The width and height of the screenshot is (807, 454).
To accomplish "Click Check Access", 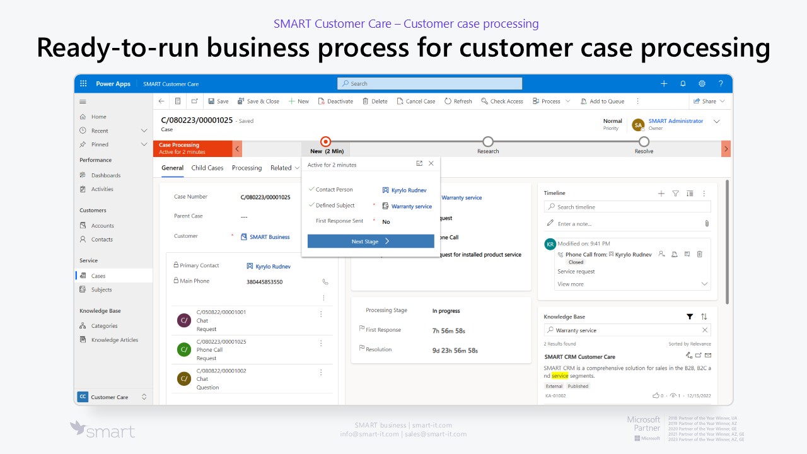I will [502, 101].
